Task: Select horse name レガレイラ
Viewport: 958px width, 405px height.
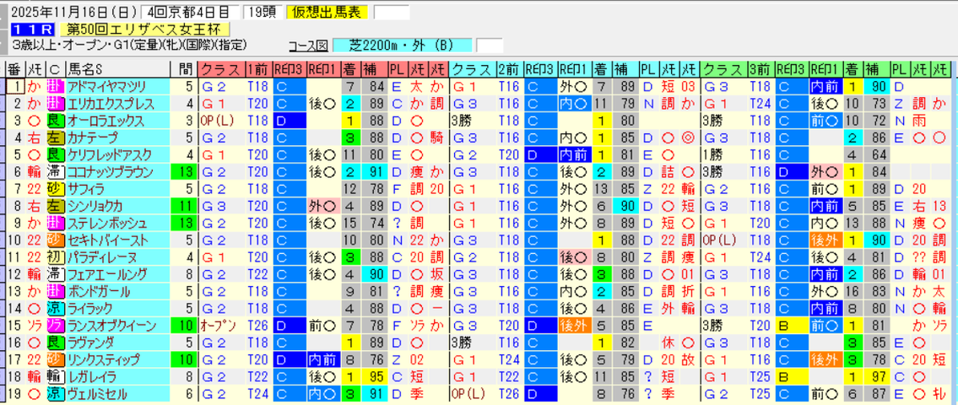Action: (x=93, y=376)
